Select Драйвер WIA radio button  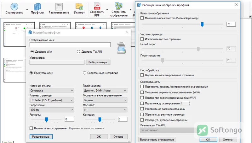(32, 52)
